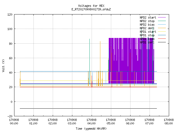This screenshot has width=174, height=131.
Task: Select the file name E_RT20170908001739.sfduZ subtitle
Action: tap(91, 9)
